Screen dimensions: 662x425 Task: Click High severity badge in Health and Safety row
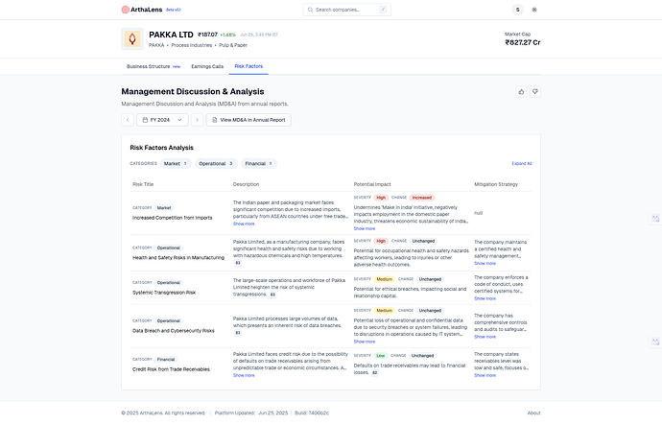(381, 241)
